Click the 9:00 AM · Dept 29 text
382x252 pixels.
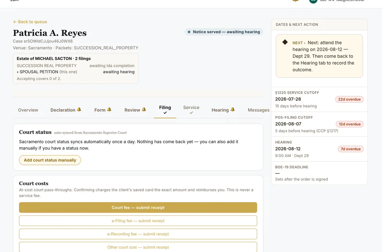click(x=292, y=155)
